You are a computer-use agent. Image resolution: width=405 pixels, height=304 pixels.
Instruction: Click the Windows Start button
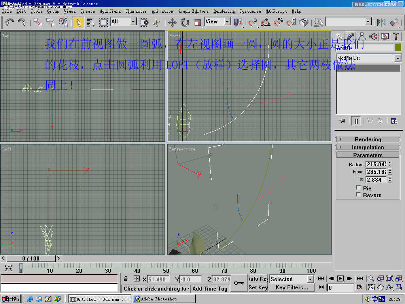point(11,299)
